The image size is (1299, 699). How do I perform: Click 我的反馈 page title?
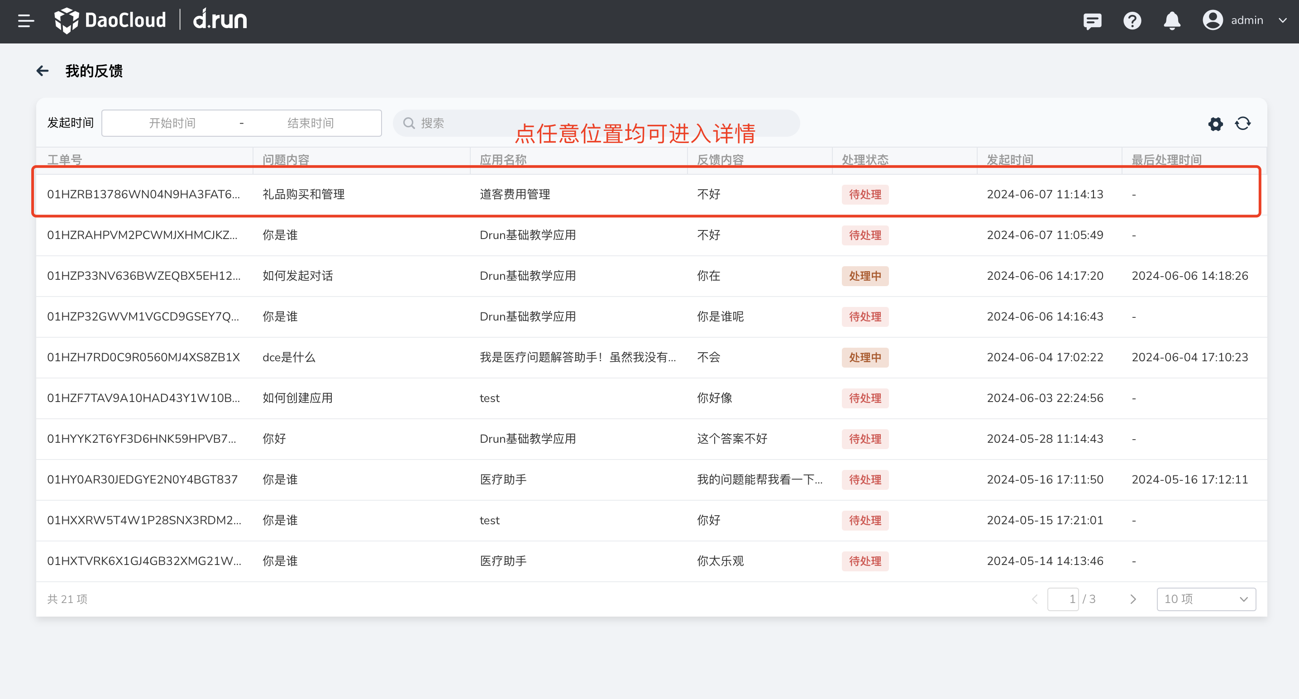94,71
